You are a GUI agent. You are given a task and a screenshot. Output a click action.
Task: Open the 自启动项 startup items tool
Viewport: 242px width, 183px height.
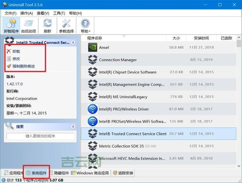[28, 25]
